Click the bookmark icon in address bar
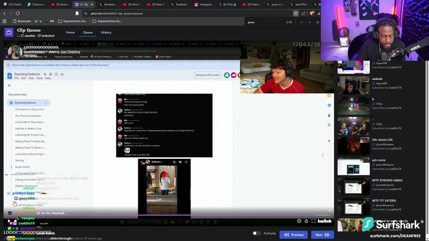Screen dimensions: 429x241 77,13
